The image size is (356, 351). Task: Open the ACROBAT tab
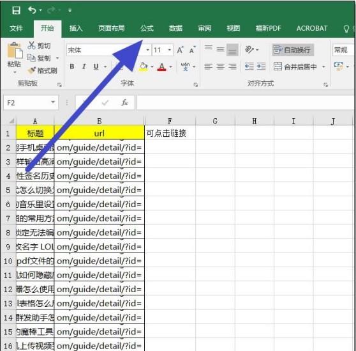pos(312,28)
